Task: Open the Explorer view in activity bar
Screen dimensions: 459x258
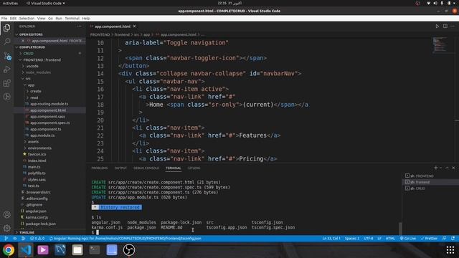Action: point(6,28)
